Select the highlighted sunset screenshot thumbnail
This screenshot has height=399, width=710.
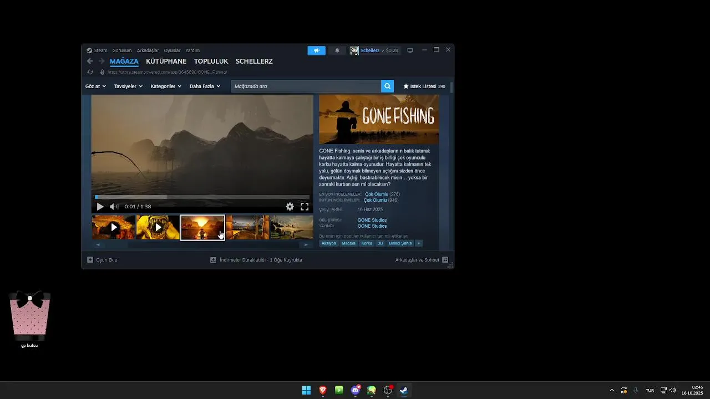(202, 227)
